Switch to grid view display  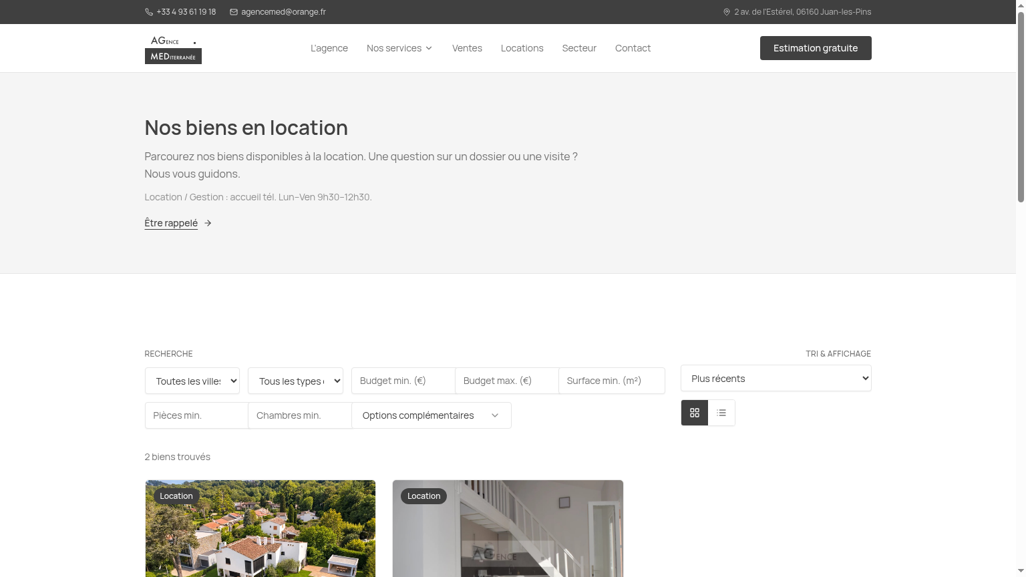[x=695, y=413]
